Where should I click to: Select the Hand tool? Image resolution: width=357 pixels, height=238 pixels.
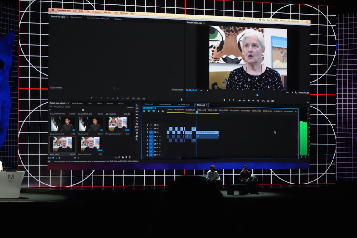(x=137, y=136)
